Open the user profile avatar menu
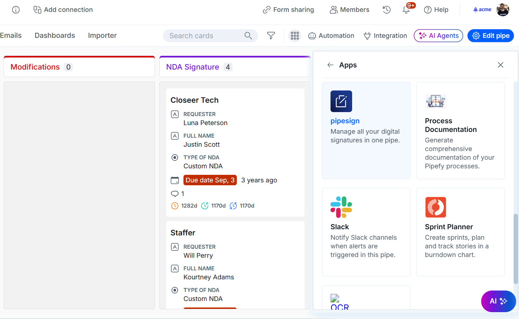 point(502,10)
